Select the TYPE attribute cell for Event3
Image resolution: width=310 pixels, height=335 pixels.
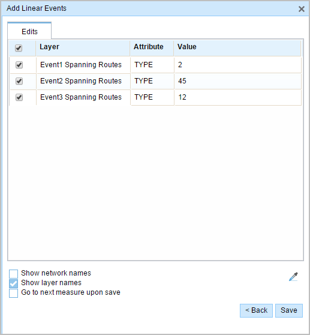[x=152, y=97]
